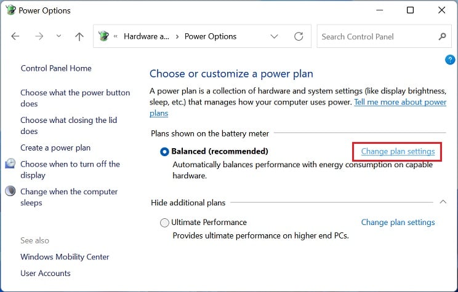The height and width of the screenshot is (292, 458).
Task: Click Power Options breadcrumb item
Action: click(211, 36)
